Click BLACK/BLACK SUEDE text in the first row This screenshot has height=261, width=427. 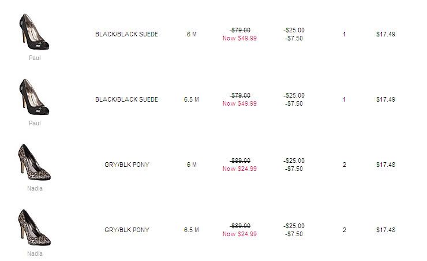pyautogui.click(x=126, y=34)
